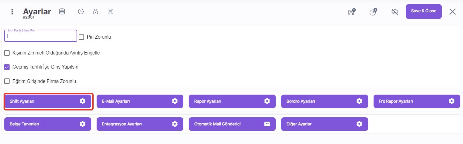
Task: Click the question mark plus icon
Action: (373, 12)
